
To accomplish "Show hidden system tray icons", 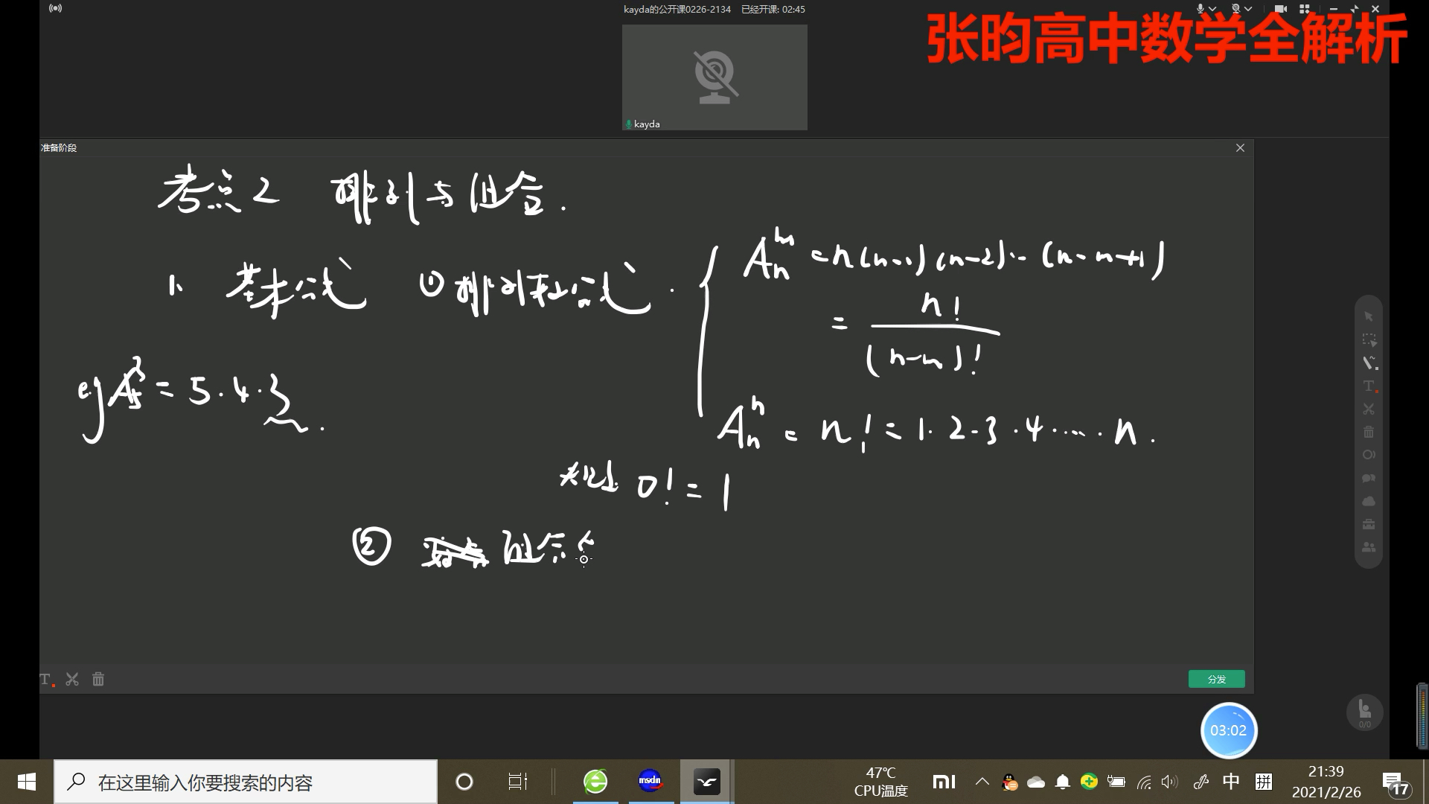I will pos(982,782).
